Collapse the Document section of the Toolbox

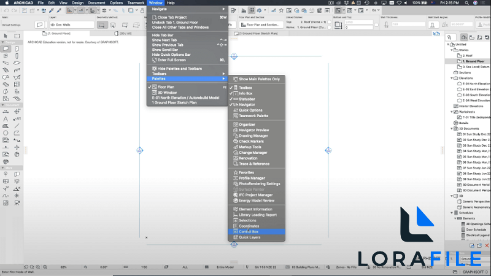[x=3, y=105]
